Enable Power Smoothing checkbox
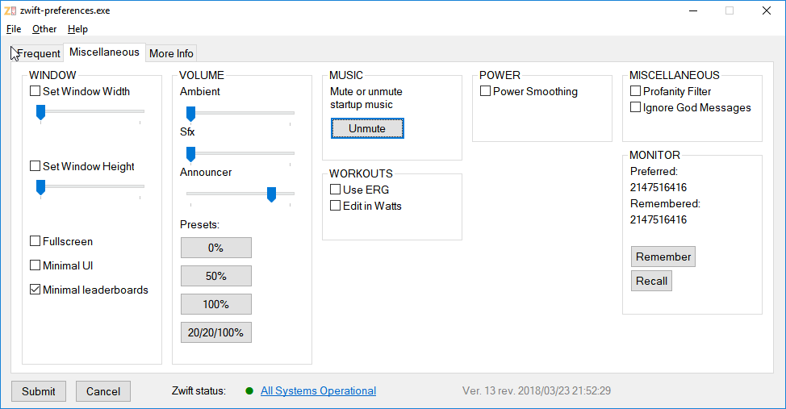This screenshot has height=409, width=786. click(485, 91)
